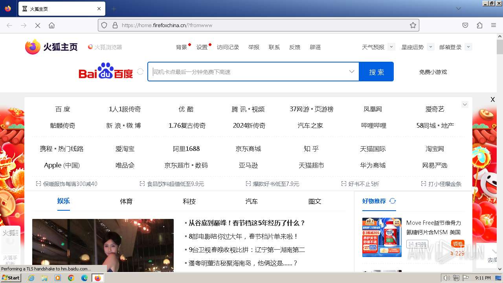Image resolution: width=503 pixels, height=283 pixels.
Task: Bookmark this page with the star
Action: click(413, 25)
